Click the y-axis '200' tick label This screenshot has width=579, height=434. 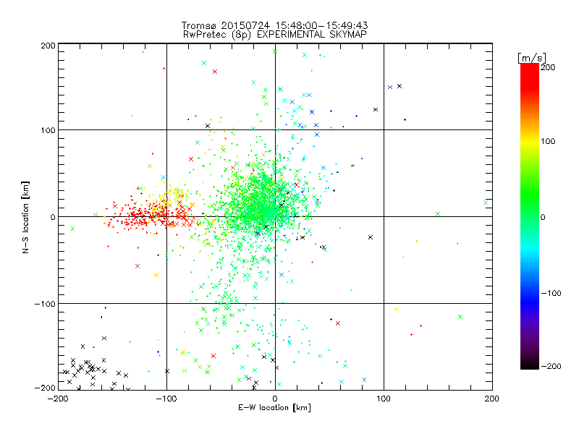click(x=48, y=46)
